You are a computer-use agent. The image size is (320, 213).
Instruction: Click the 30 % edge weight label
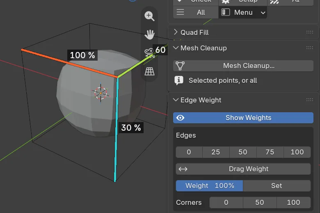[131, 128]
